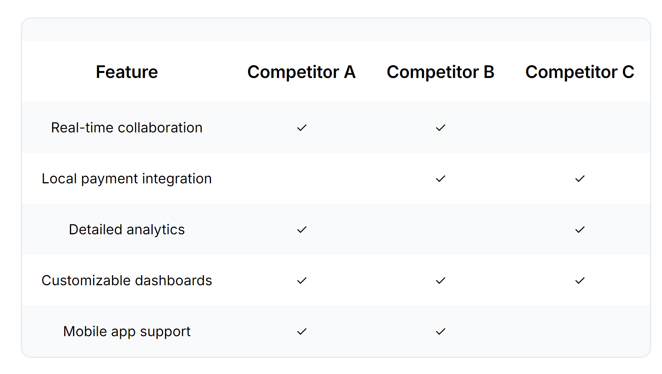The width and height of the screenshot is (662, 374).
Task: Click Competitor A checkmark for Mobile app support
Action: [301, 332]
